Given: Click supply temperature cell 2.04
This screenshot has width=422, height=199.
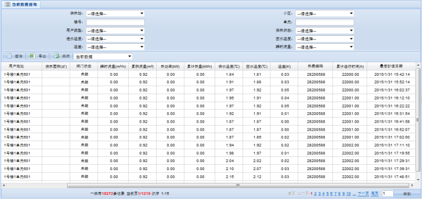Looking at the screenshot, I should (x=229, y=161).
